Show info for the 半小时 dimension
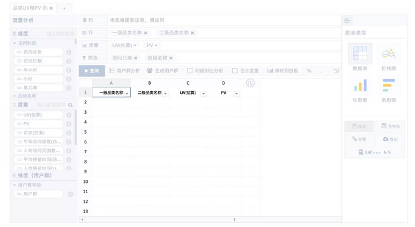Screen dimensions: 415x227 point(69,70)
